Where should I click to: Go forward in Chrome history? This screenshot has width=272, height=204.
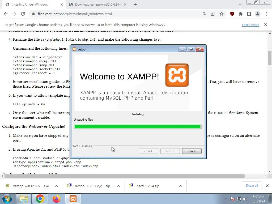[x=14, y=14]
